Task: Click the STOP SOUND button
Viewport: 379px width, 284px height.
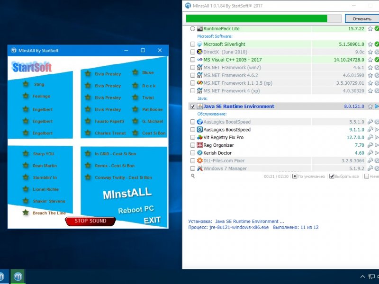Action: tap(90, 221)
